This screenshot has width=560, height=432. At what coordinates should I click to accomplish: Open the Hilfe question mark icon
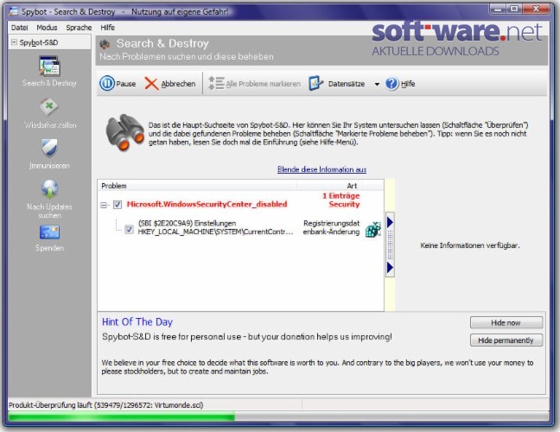tap(391, 84)
